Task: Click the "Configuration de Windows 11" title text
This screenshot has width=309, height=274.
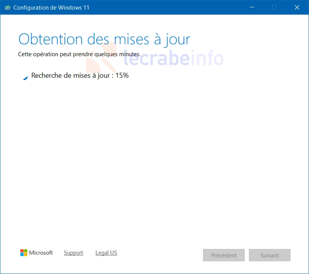Action: pyautogui.click(x=51, y=7)
